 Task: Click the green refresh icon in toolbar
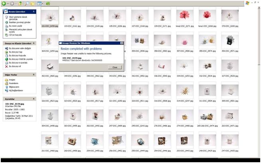click(48, 3)
